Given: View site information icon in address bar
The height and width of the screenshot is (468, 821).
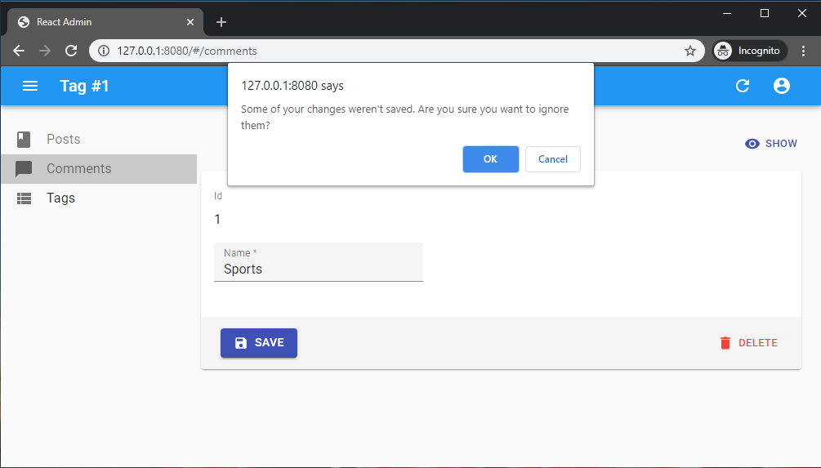Looking at the screenshot, I should pyautogui.click(x=103, y=51).
